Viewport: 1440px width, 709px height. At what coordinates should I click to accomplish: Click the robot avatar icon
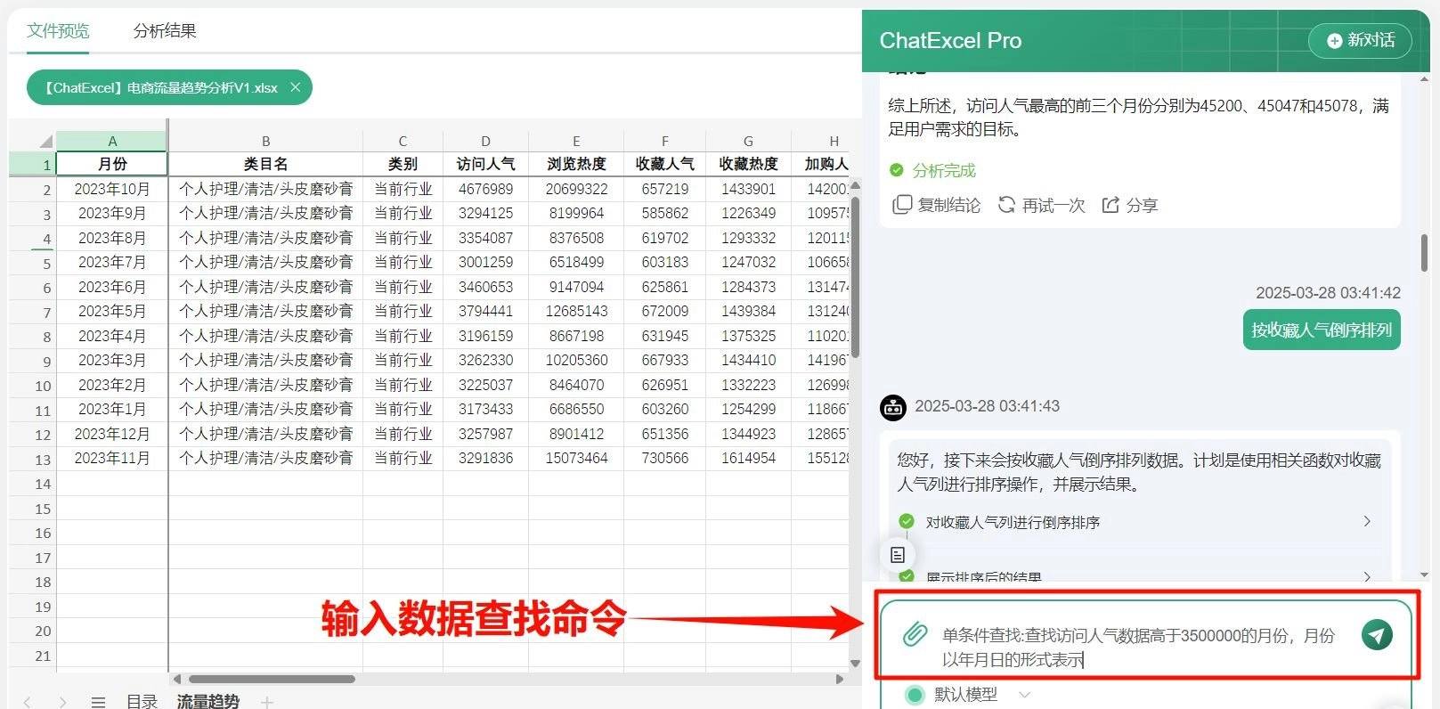[893, 407]
